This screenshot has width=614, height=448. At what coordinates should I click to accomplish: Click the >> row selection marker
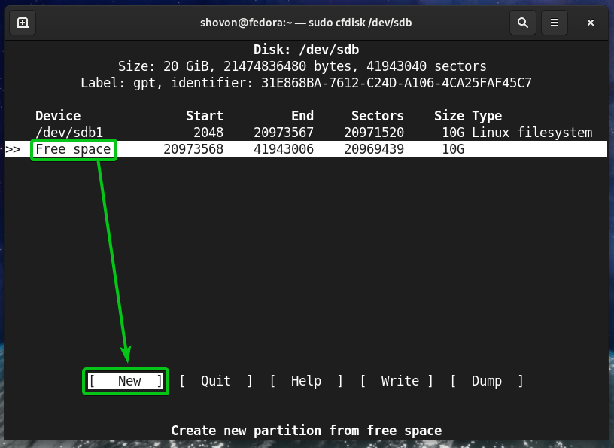tap(13, 149)
